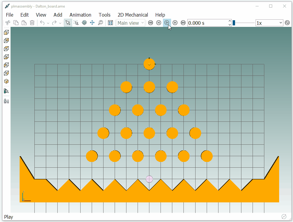The height and width of the screenshot is (222, 293).
Task: Select the arrow selection tool
Action: (68, 23)
